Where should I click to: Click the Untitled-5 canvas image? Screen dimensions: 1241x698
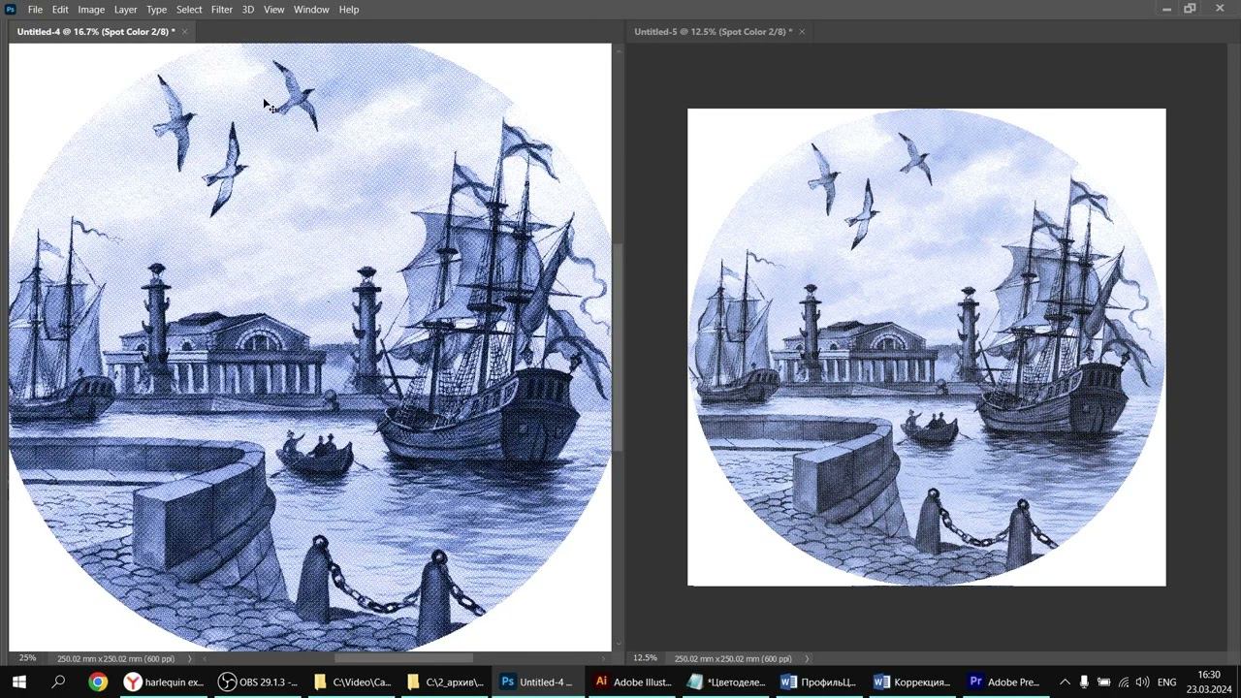(927, 347)
